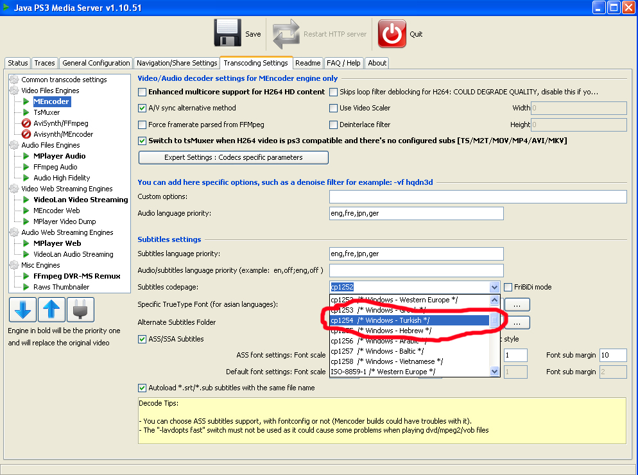Click the green arrow icon beside TsMuxer

[26, 112]
